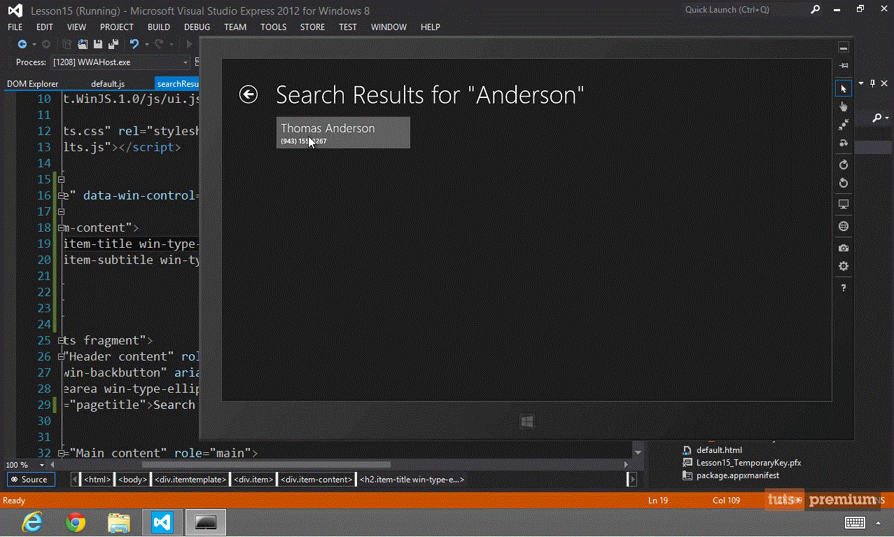Select simulator Mouse mode arrow tool
894x537 pixels.
click(844, 88)
